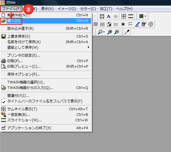Open the 表示(V) menu
The height and width of the screenshot is (152, 171).
(47, 9)
